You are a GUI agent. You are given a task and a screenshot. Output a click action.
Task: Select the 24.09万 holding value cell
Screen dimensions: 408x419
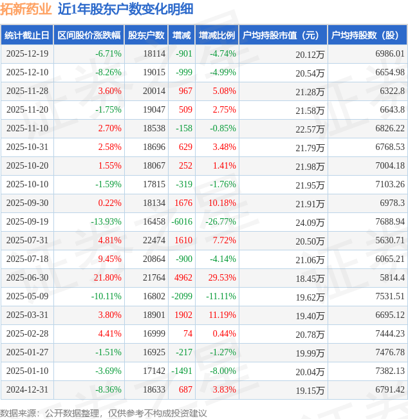point(310,223)
